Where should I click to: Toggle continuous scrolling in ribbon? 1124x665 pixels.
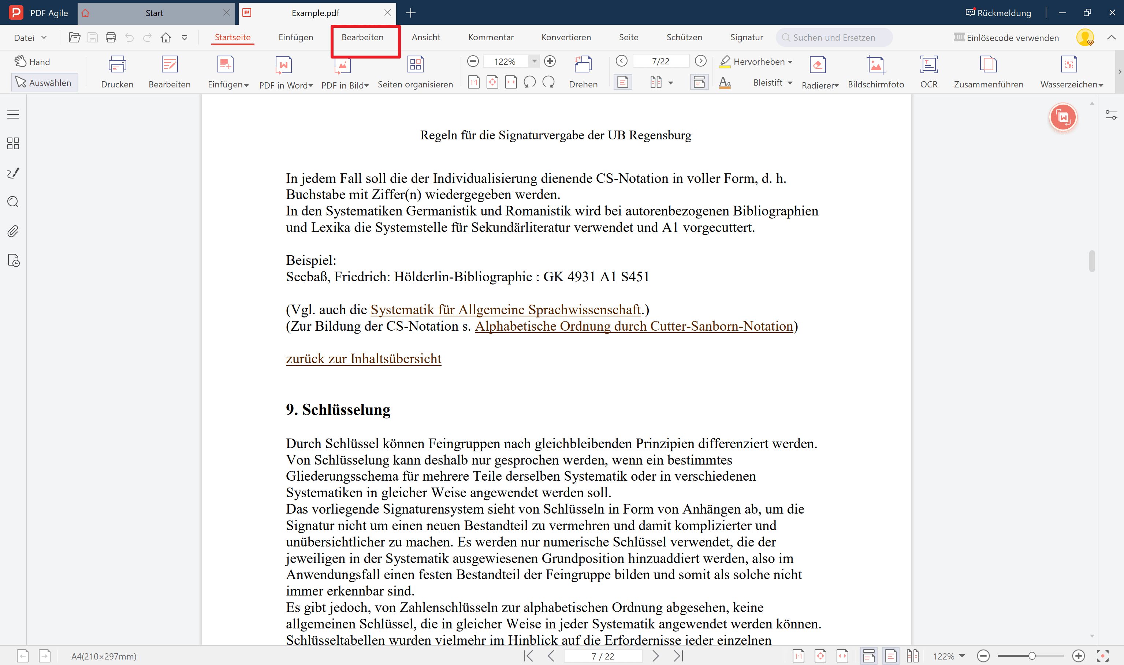[699, 82]
